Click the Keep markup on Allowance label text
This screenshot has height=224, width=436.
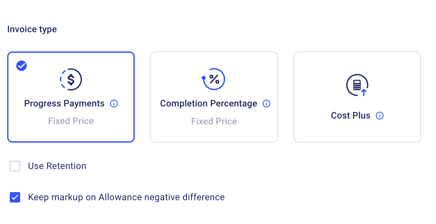click(126, 197)
